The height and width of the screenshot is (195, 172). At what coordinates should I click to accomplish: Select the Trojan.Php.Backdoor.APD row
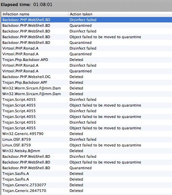coord(87,60)
